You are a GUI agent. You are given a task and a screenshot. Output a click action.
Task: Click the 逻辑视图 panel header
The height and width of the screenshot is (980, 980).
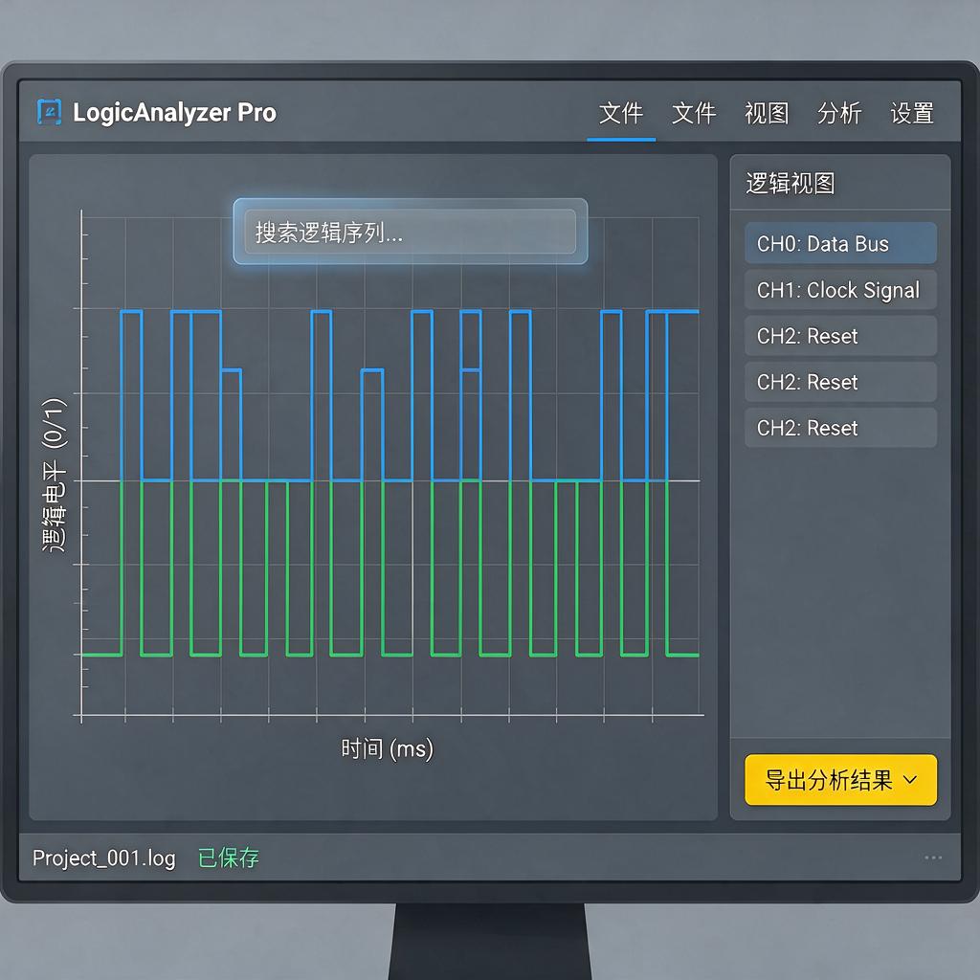[x=791, y=183]
